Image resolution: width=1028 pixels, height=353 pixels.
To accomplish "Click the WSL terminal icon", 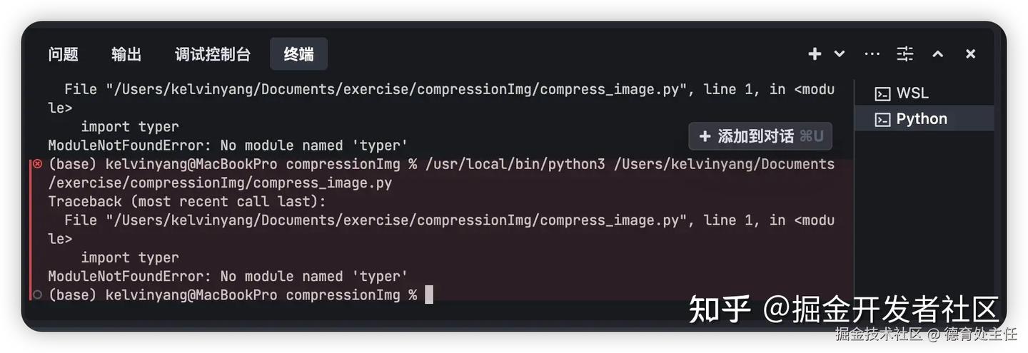I will point(883,93).
